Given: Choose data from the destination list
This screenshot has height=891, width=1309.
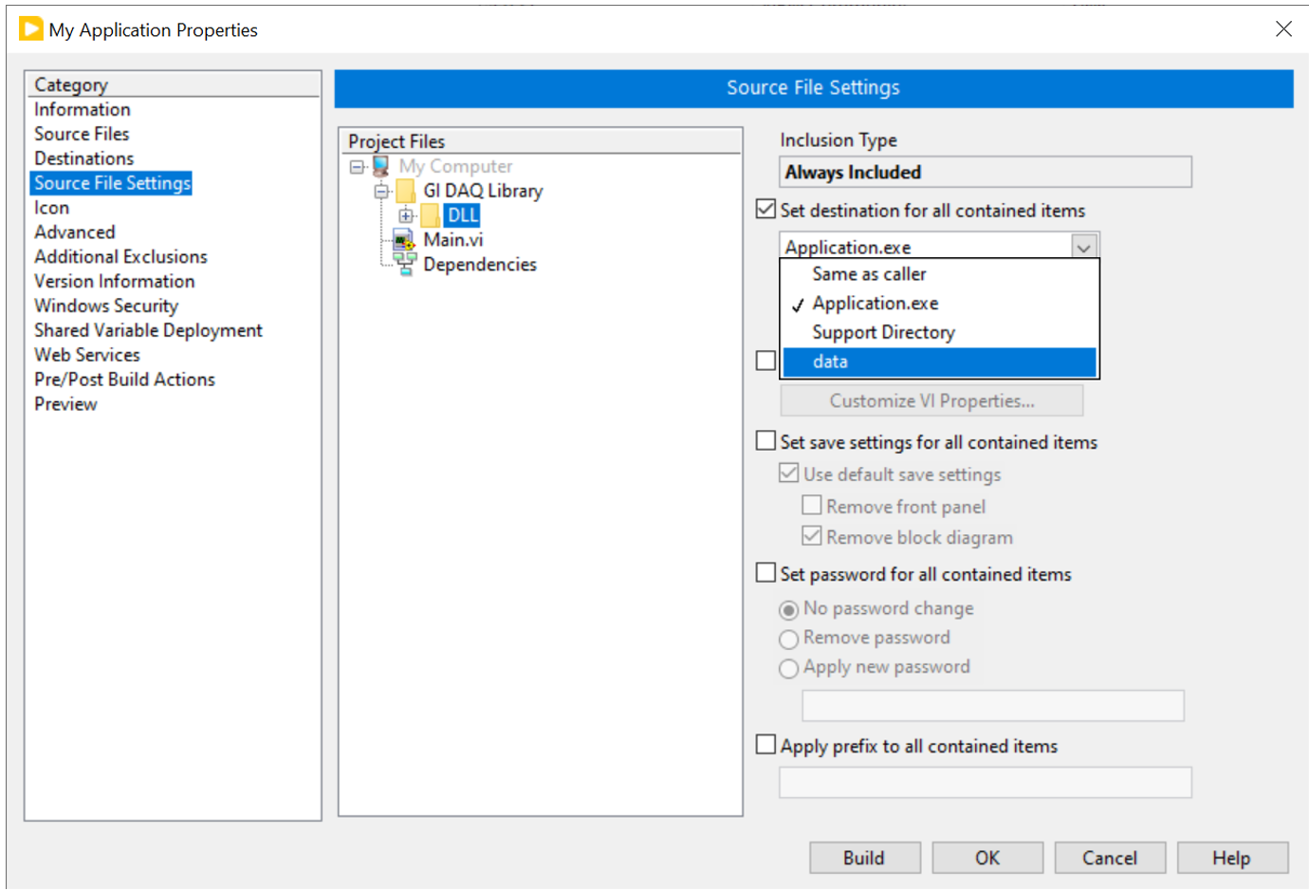Looking at the screenshot, I should coord(830,362).
